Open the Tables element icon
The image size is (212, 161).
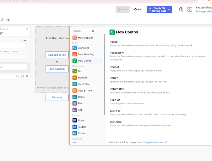75,133
